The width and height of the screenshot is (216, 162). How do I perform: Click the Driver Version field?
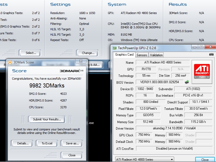coord(174,128)
